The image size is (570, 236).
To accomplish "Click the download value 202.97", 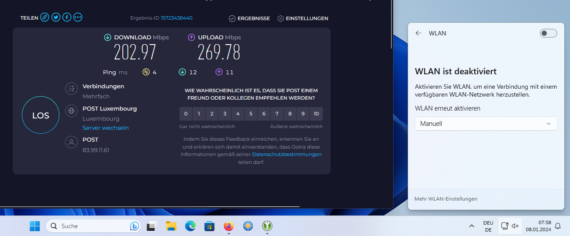I will click(x=135, y=52).
